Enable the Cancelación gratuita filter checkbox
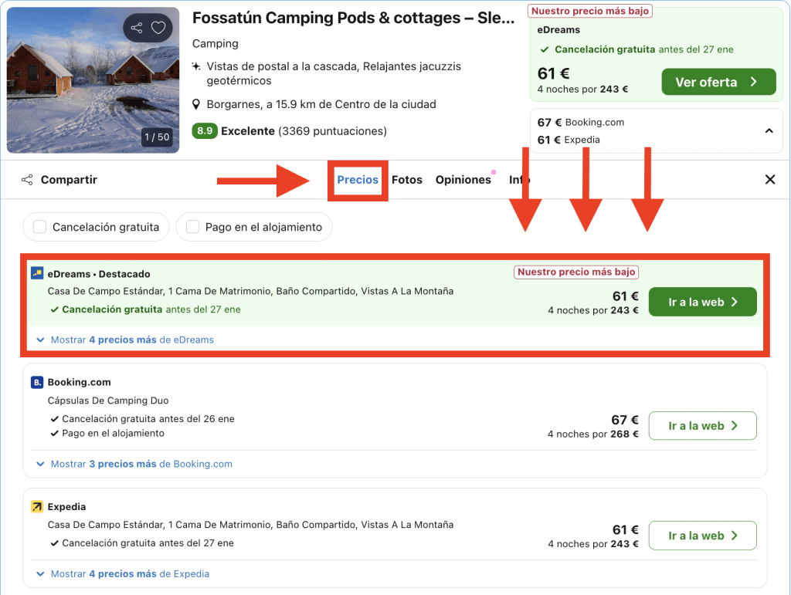This screenshot has width=791, height=595. pos(39,227)
